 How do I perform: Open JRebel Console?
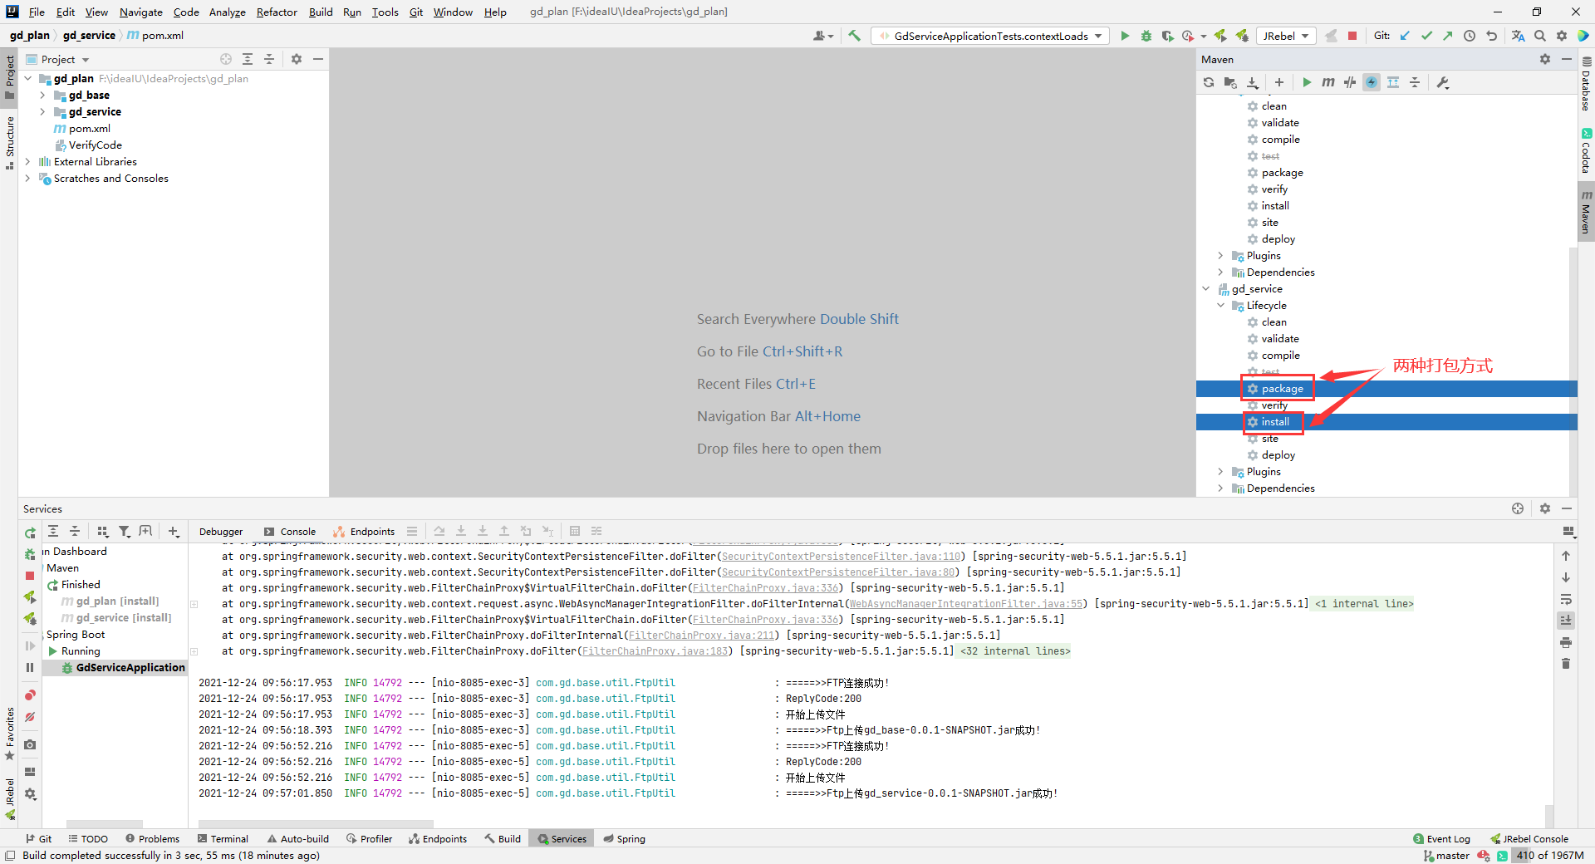point(1529,839)
